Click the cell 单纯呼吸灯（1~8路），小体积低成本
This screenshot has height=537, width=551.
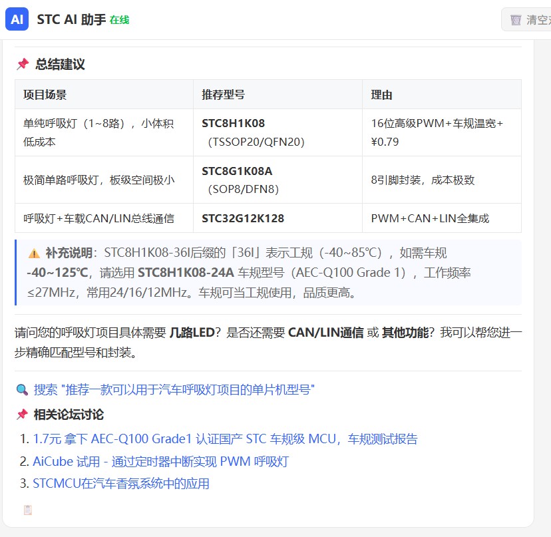(x=104, y=132)
